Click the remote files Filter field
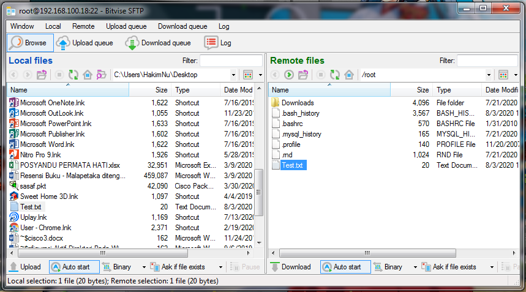This screenshot has width=526, height=292. tap(487, 61)
